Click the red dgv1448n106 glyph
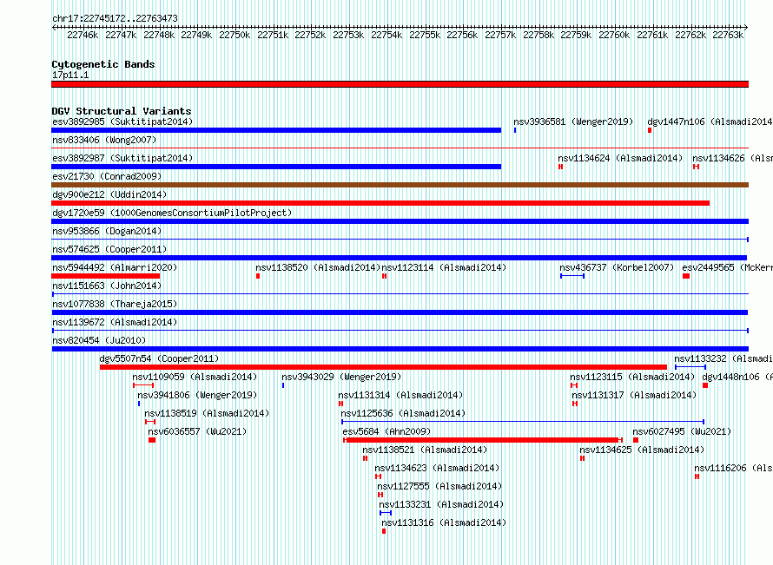 [x=705, y=385]
